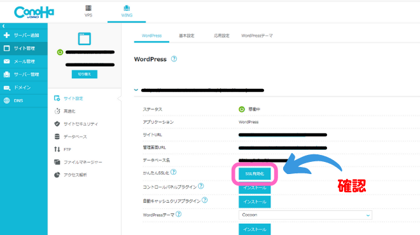The width and height of the screenshot is (420, 235).
Task: Click the browser window site icon
Action: pos(85,39)
